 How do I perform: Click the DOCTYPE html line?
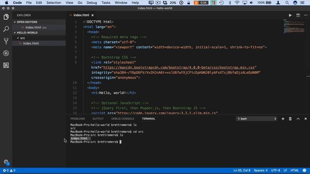click(x=98, y=22)
